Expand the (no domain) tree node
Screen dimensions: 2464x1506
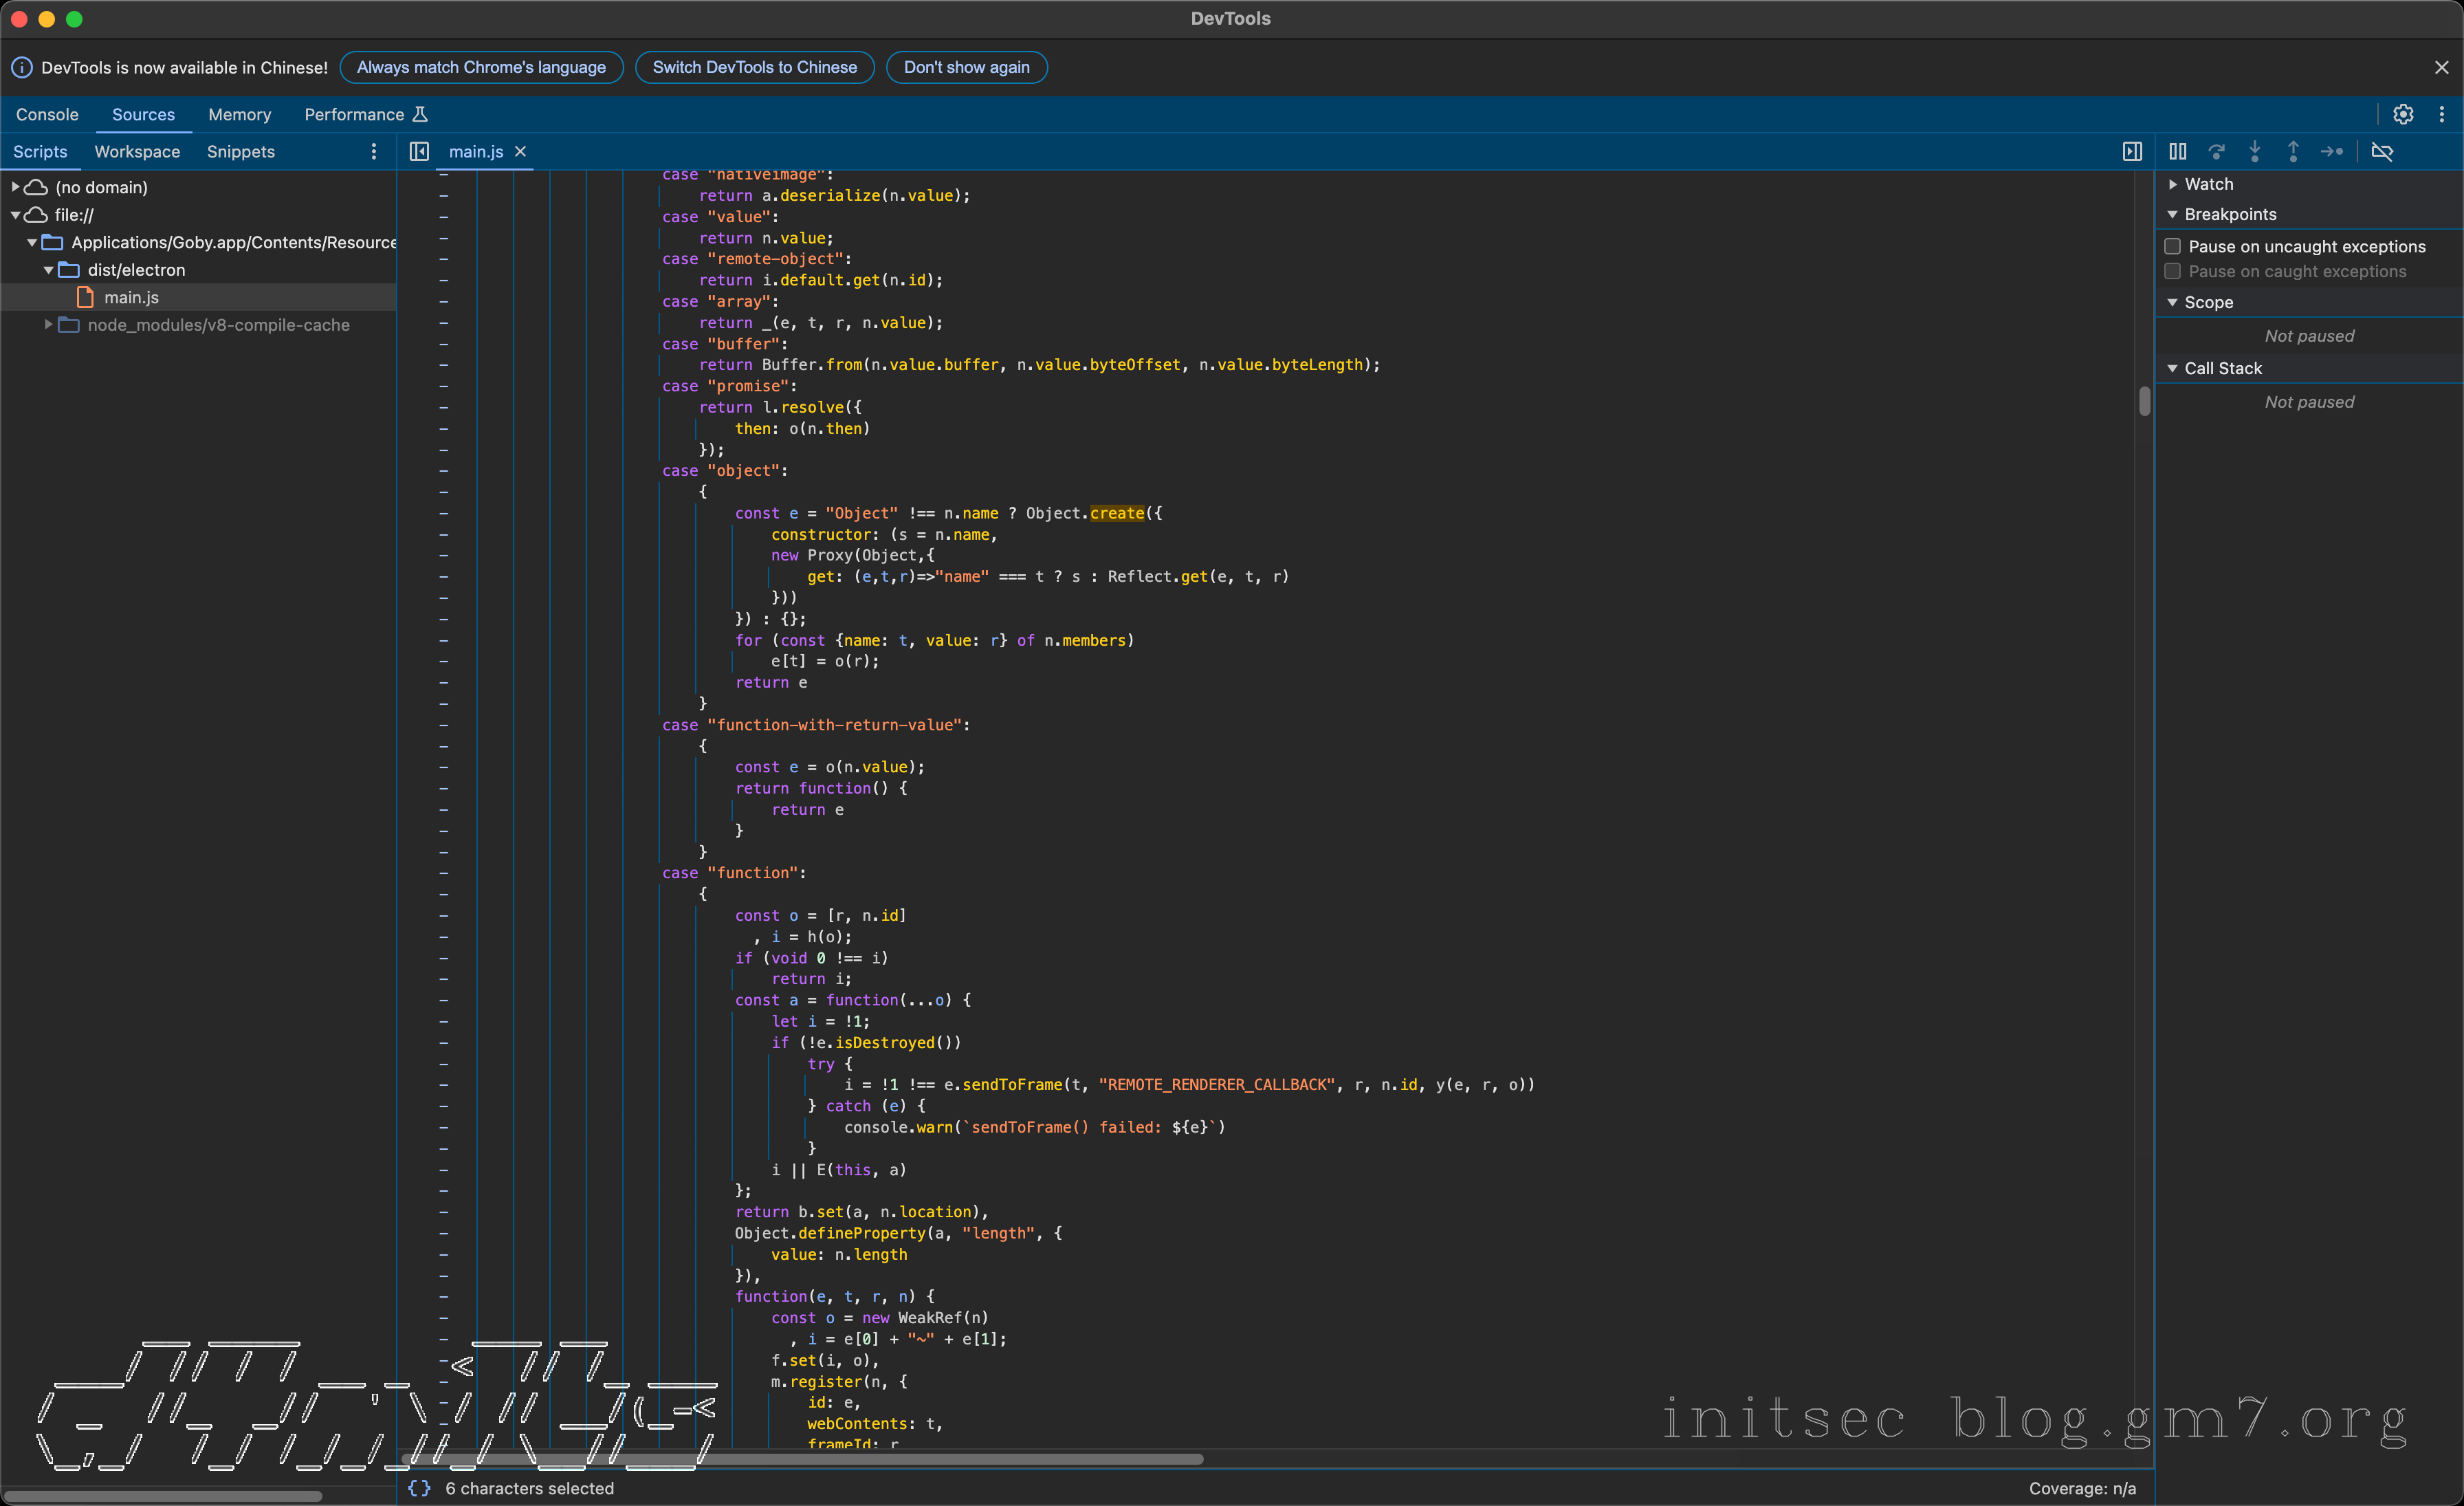(x=15, y=187)
